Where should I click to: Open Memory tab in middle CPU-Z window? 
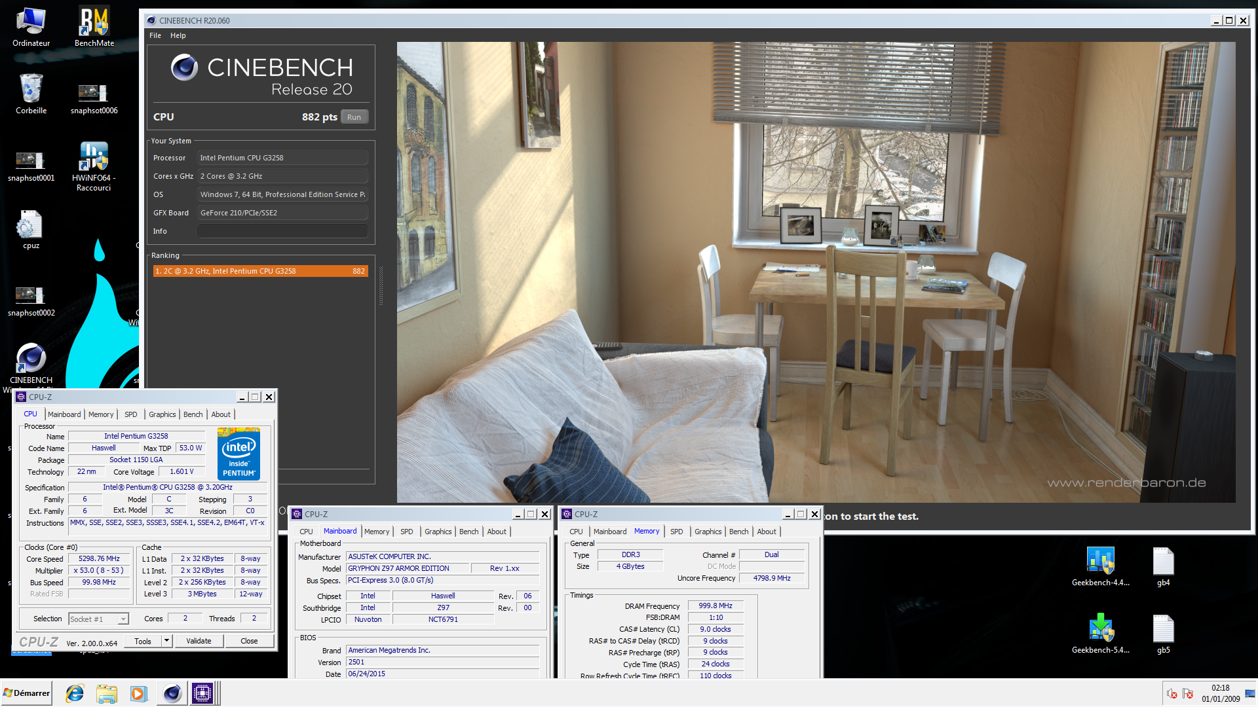(377, 532)
